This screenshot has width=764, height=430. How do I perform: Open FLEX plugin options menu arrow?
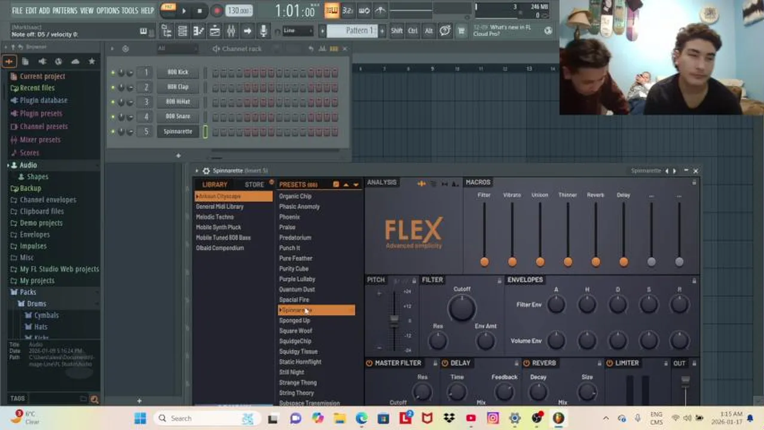197,171
